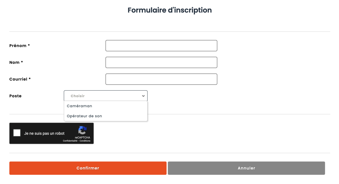
Task: Click the Prénom text input field
Action: pos(161,46)
